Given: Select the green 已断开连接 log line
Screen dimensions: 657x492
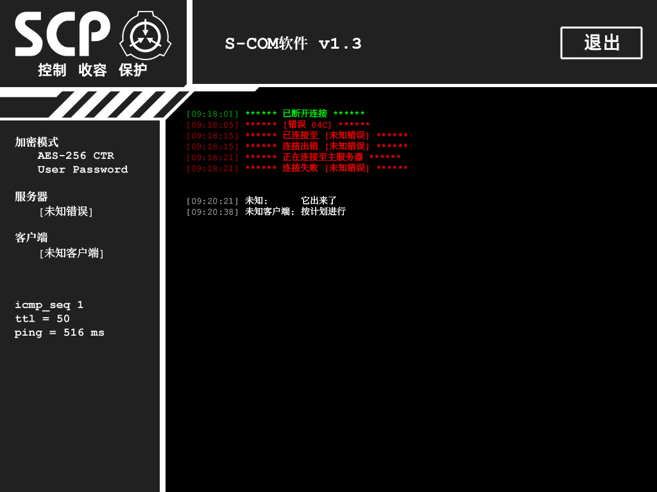Looking at the screenshot, I should pos(276,113).
